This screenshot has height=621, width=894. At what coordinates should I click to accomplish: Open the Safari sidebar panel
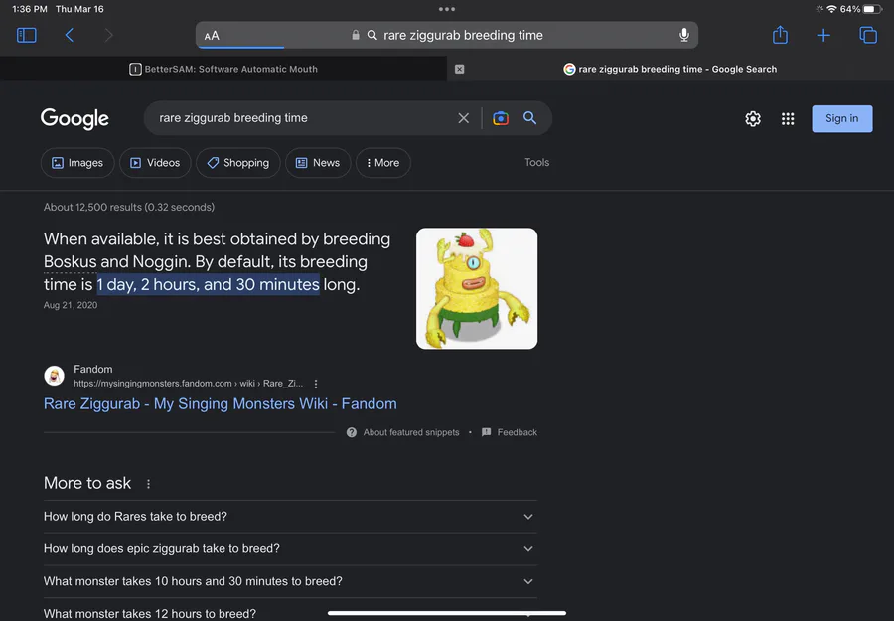(26, 36)
